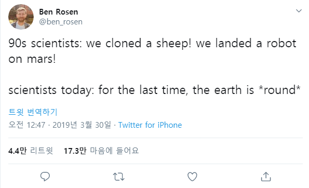Screen dimensions: 309x188
Task: Click the 오전 12:47 timestamp
Action: click(x=27, y=125)
